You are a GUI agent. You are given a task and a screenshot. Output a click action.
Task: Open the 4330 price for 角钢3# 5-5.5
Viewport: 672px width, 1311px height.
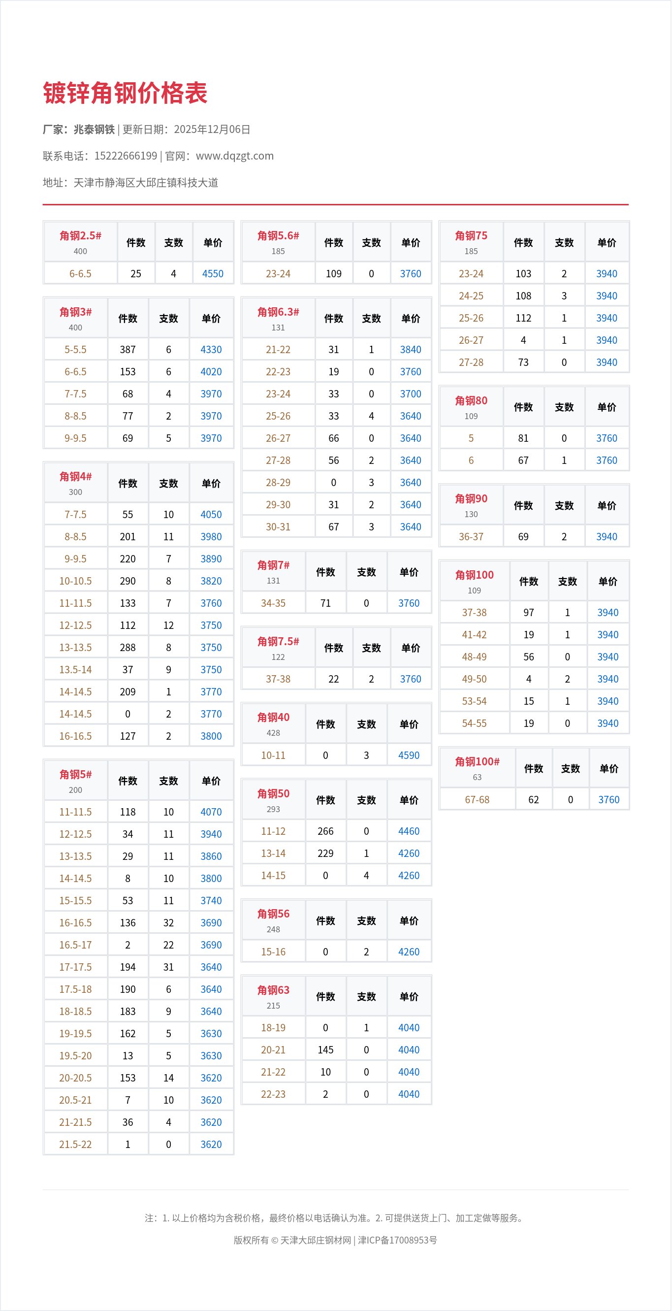tap(211, 350)
